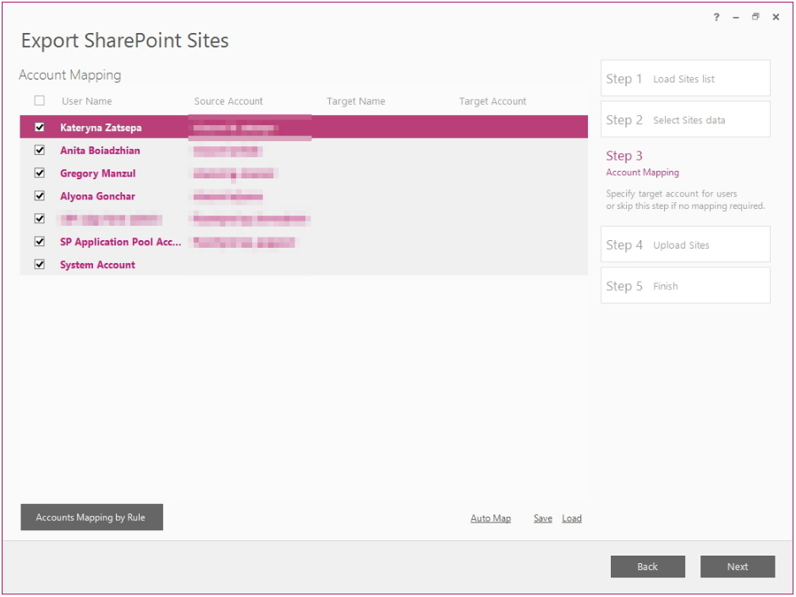This screenshot has height=597, width=796.
Task: Uncheck the Alyona Gonchar checkbox
Action: click(39, 195)
